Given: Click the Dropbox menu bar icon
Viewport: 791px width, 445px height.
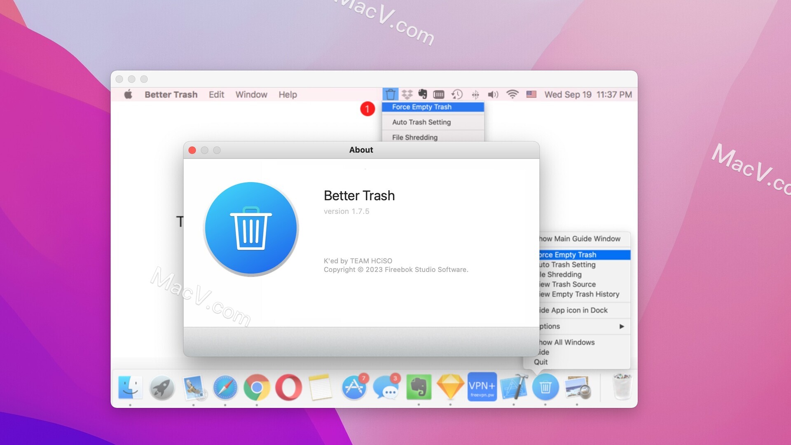Looking at the screenshot, I should click(407, 94).
